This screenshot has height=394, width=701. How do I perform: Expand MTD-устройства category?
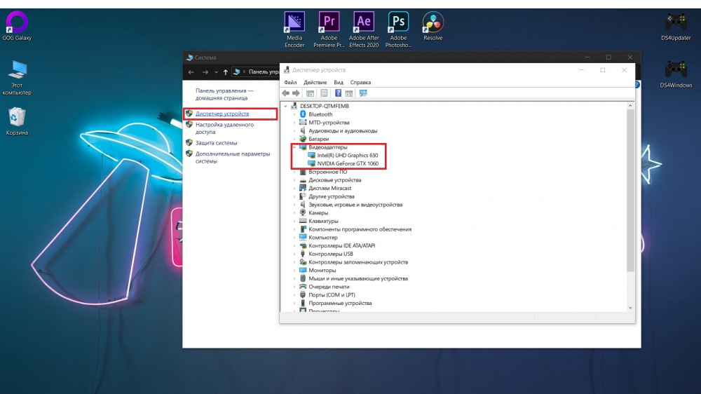pyautogui.click(x=294, y=123)
